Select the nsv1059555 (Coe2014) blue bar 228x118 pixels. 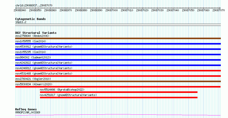point(118,44)
